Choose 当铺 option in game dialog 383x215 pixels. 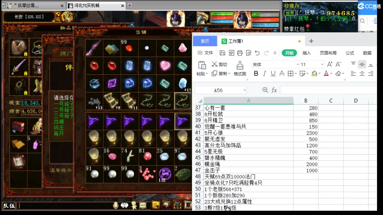[59, 122]
